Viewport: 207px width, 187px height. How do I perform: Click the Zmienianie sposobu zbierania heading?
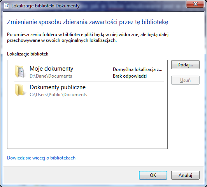88,22
